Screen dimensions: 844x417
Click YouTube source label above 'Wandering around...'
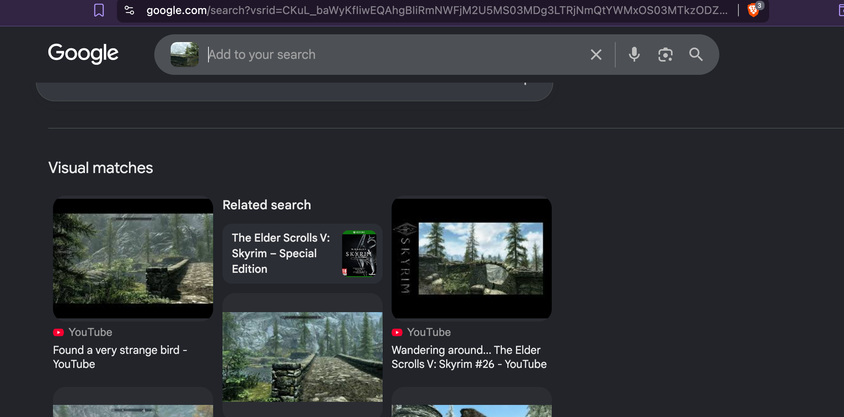(x=429, y=332)
